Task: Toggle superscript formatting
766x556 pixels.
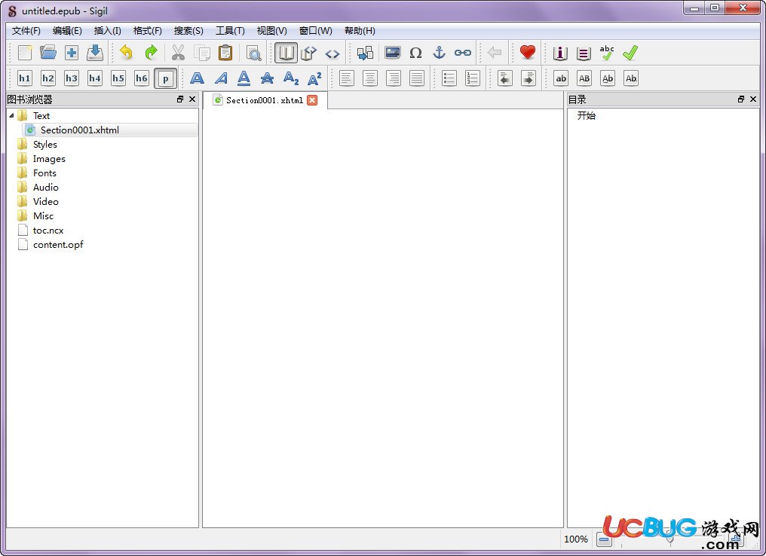Action: 314,78
